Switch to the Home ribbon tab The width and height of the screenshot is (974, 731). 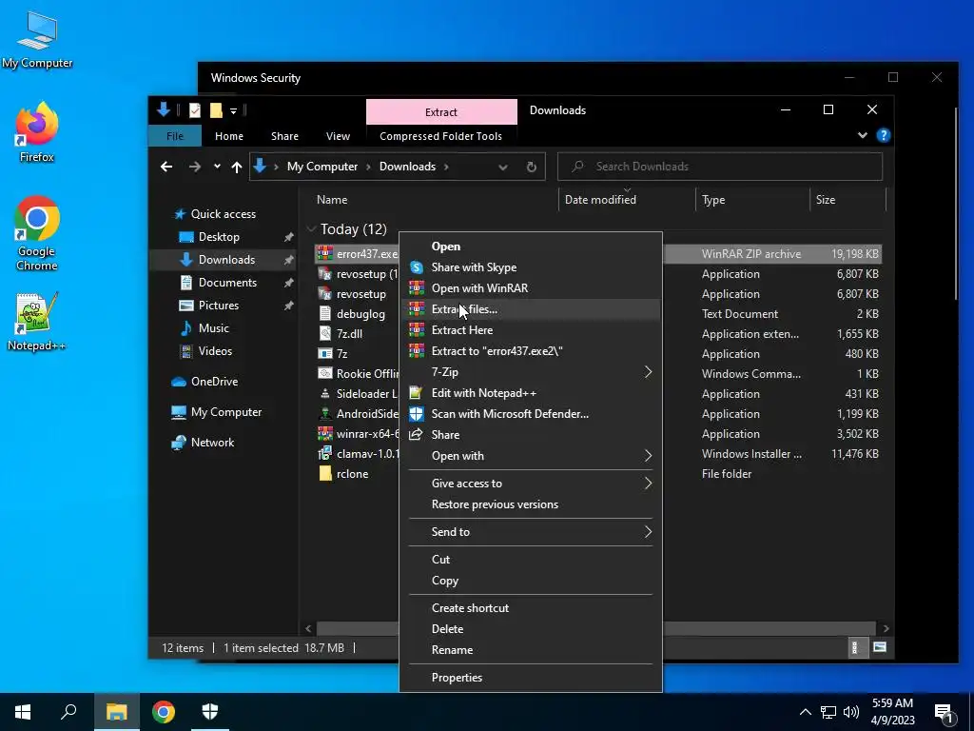point(228,136)
